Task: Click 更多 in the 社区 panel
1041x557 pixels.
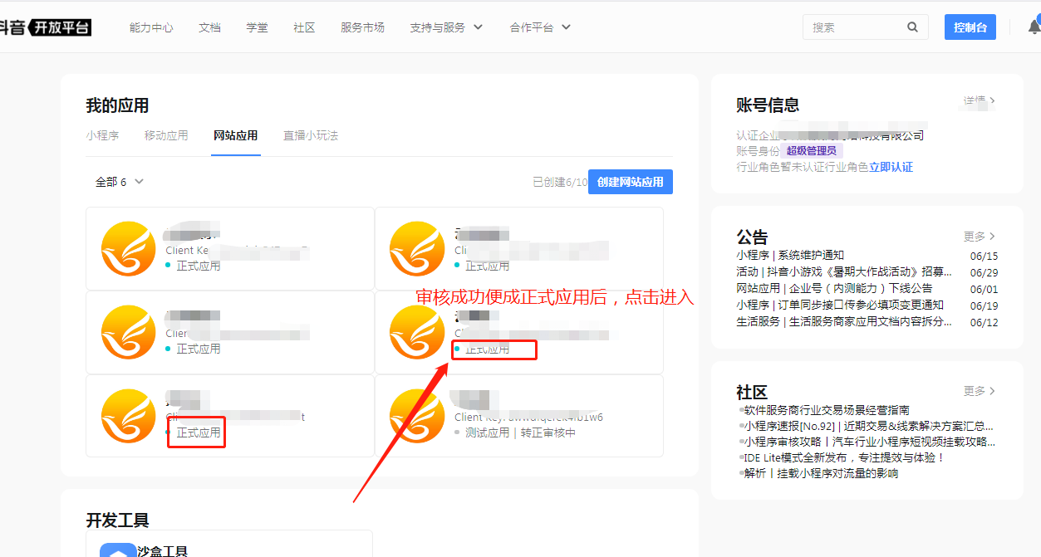Action: tap(980, 391)
